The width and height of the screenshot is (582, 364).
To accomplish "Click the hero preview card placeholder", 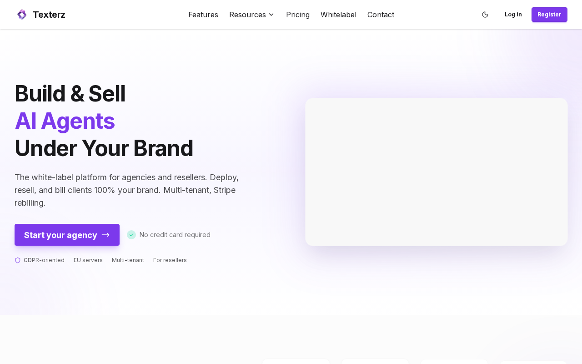I will pyautogui.click(x=436, y=172).
